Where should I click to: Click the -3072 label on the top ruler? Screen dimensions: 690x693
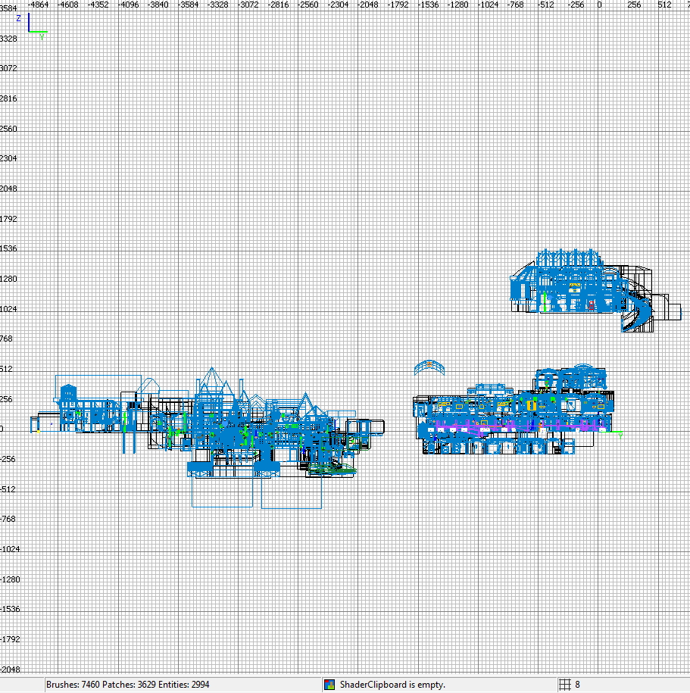248,5
